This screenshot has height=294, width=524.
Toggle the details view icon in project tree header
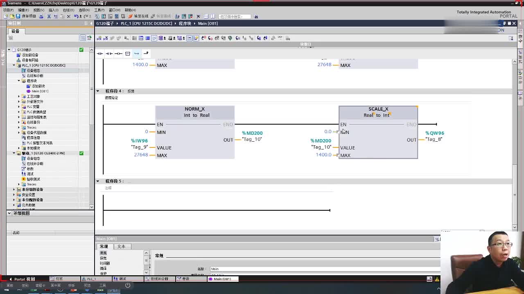tap(83, 38)
